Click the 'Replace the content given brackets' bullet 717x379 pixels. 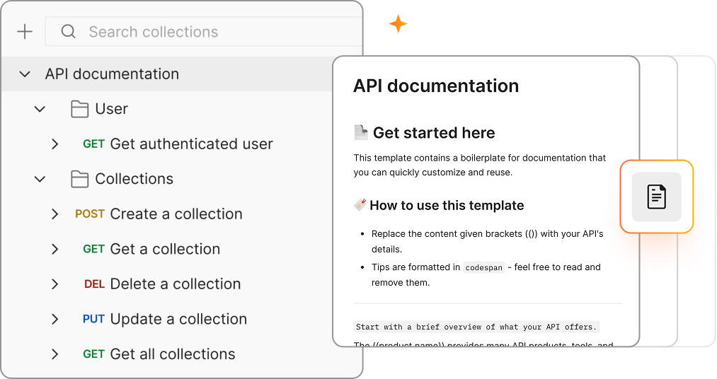(488, 242)
